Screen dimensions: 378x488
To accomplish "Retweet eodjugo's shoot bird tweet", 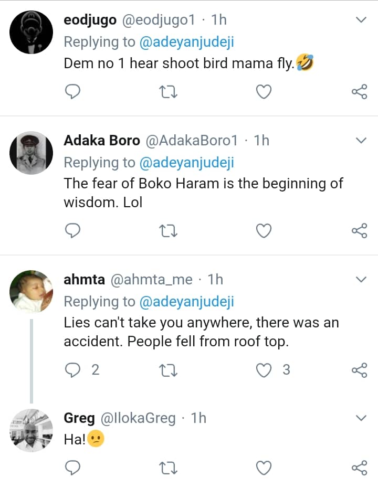I will pyautogui.click(x=168, y=92).
